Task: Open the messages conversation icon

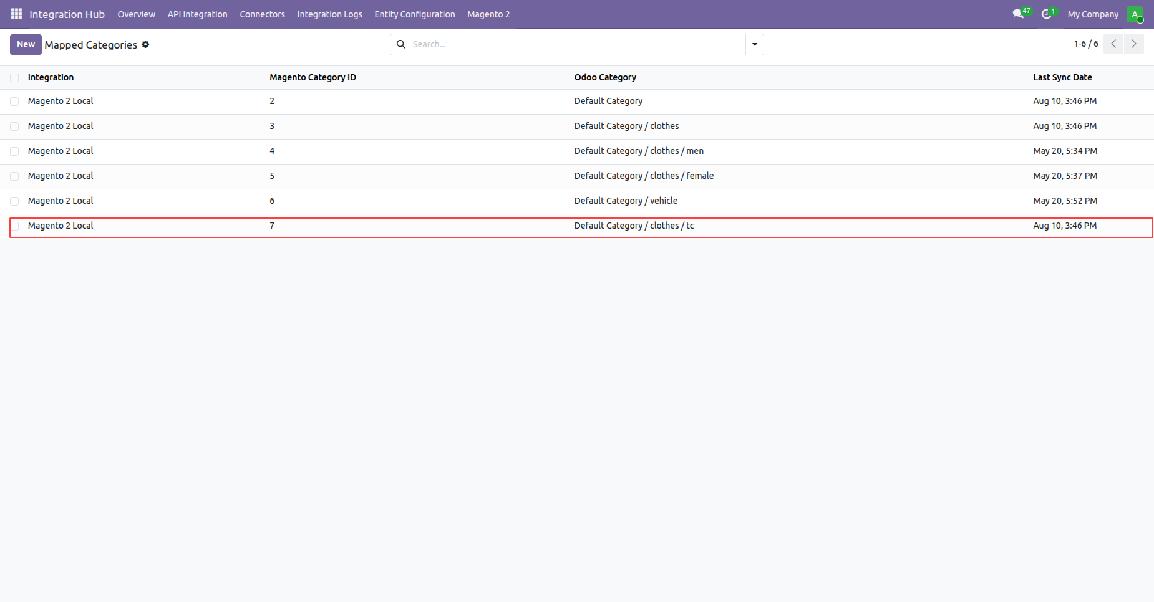Action: point(1018,14)
